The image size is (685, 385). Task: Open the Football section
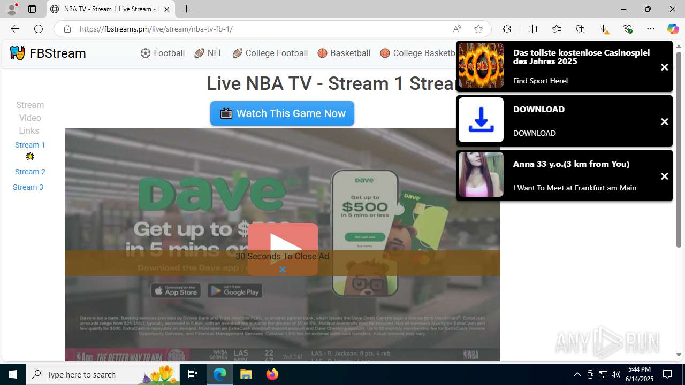[163, 53]
